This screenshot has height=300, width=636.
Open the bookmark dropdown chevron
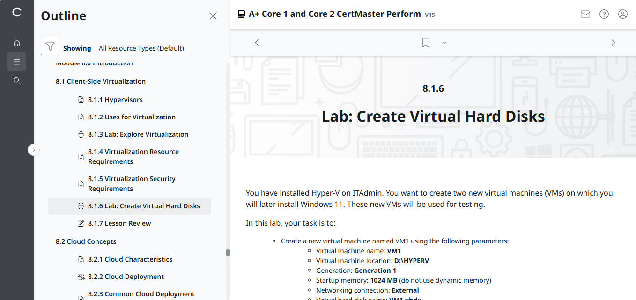click(444, 43)
